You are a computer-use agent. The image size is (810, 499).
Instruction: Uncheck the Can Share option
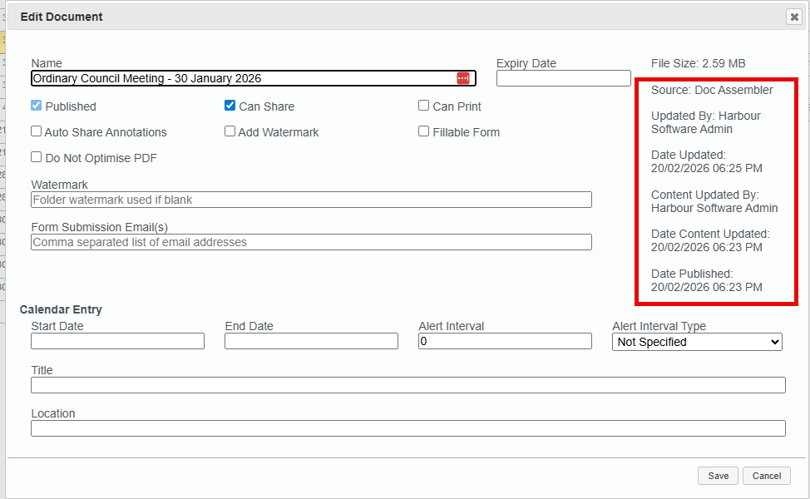[230, 105]
